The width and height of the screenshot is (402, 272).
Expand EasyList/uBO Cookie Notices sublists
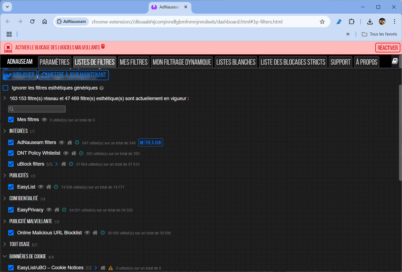click(x=96, y=268)
